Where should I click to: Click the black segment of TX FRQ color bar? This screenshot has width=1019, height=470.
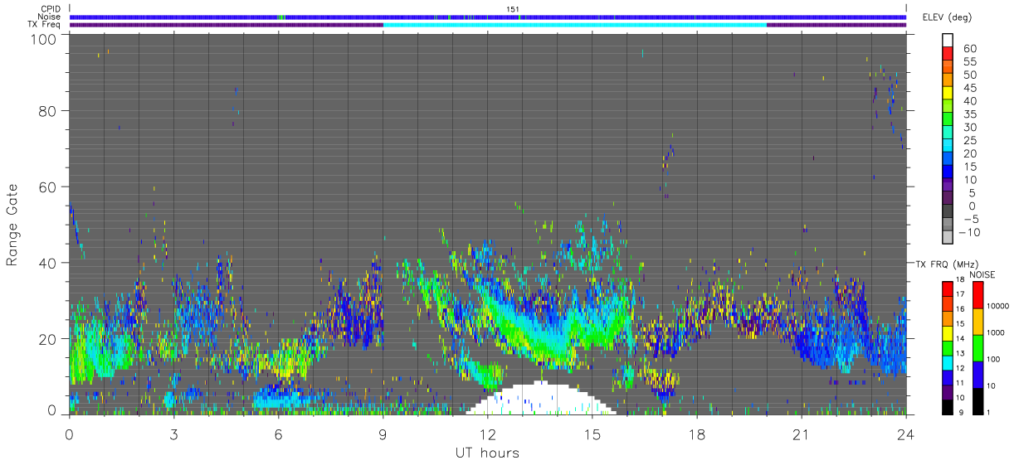(948, 407)
